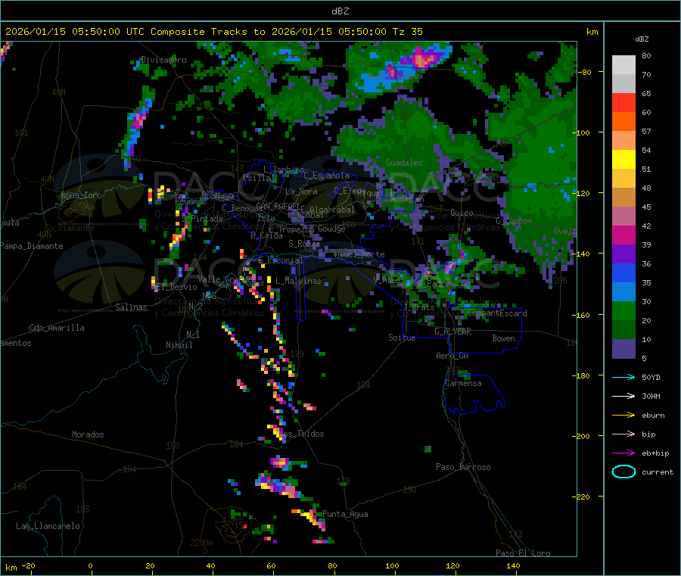Click the 'dBZ' title at window top
The width and height of the screenshot is (681, 576).
(340, 11)
